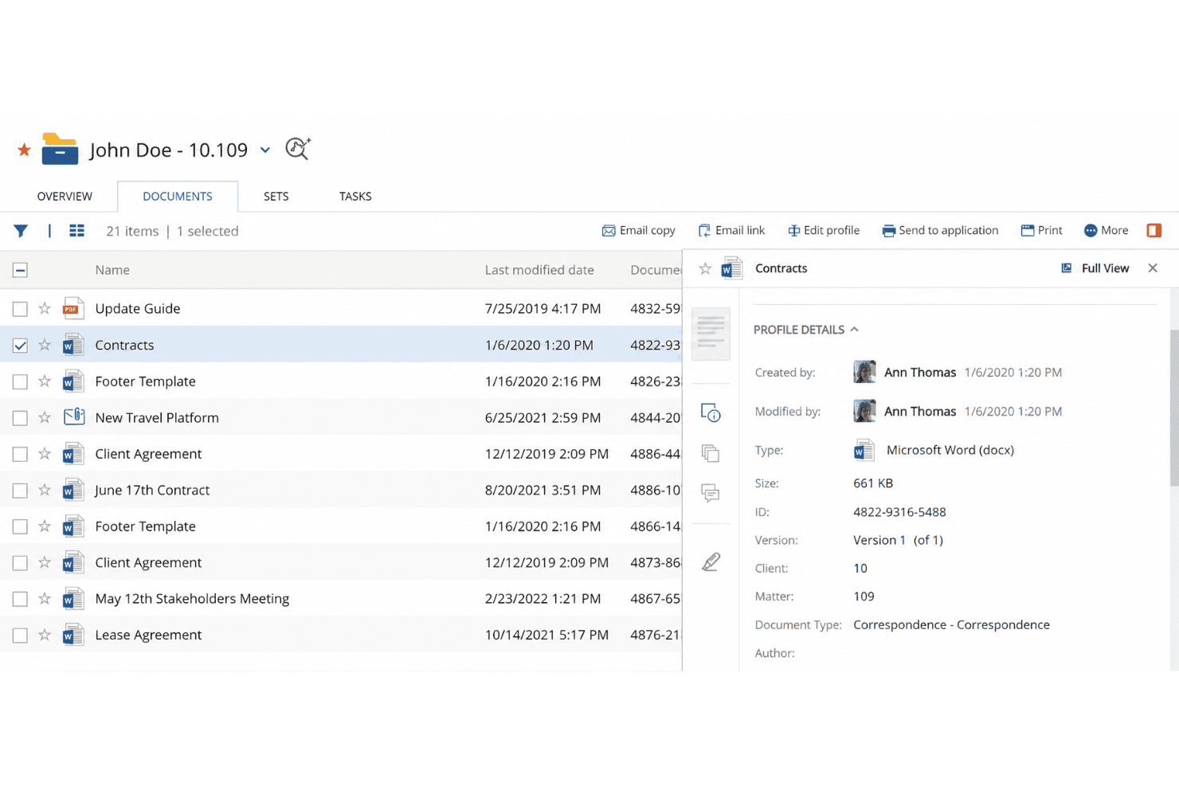1179x786 pixels.
Task: Switch to grid view layout icon
Action: coord(76,231)
